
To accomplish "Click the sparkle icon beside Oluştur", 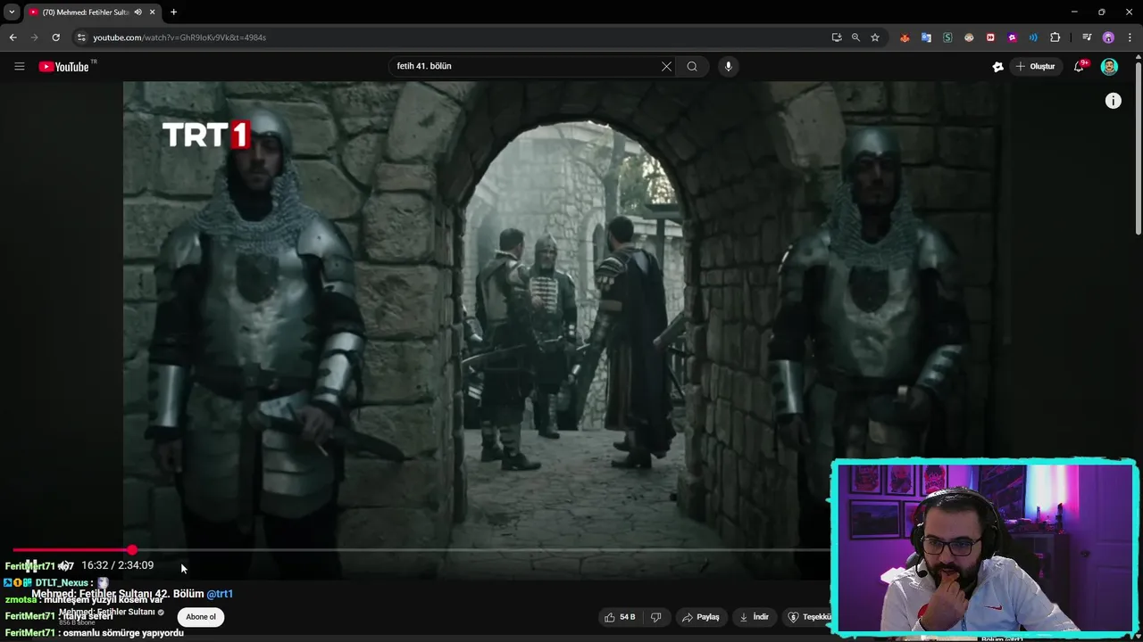I will point(997,66).
